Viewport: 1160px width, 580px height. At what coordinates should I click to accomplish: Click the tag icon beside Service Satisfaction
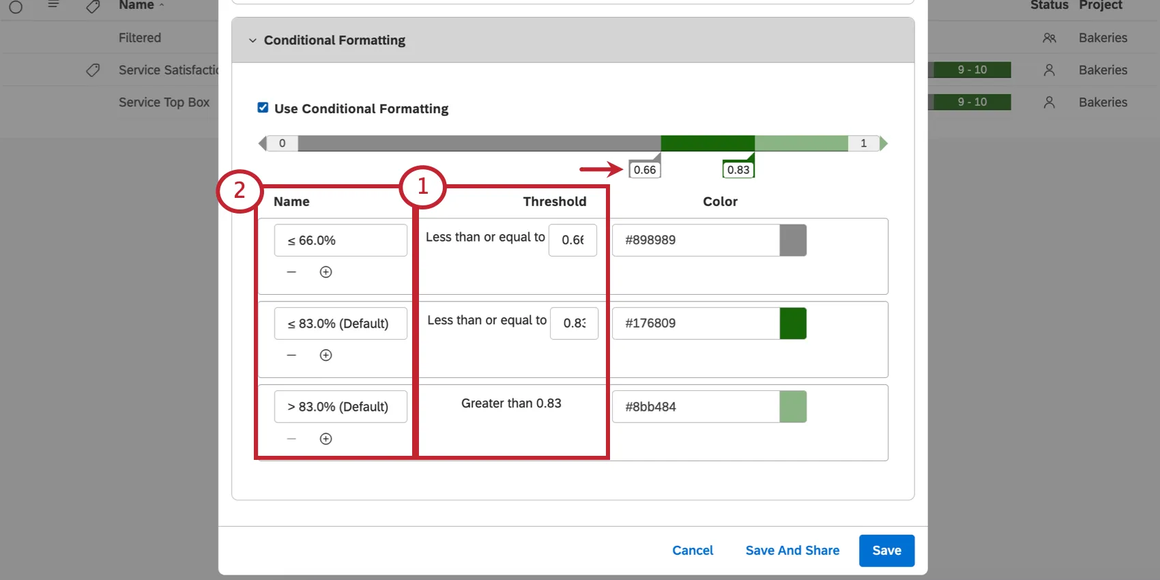click(x=93, y=70)
